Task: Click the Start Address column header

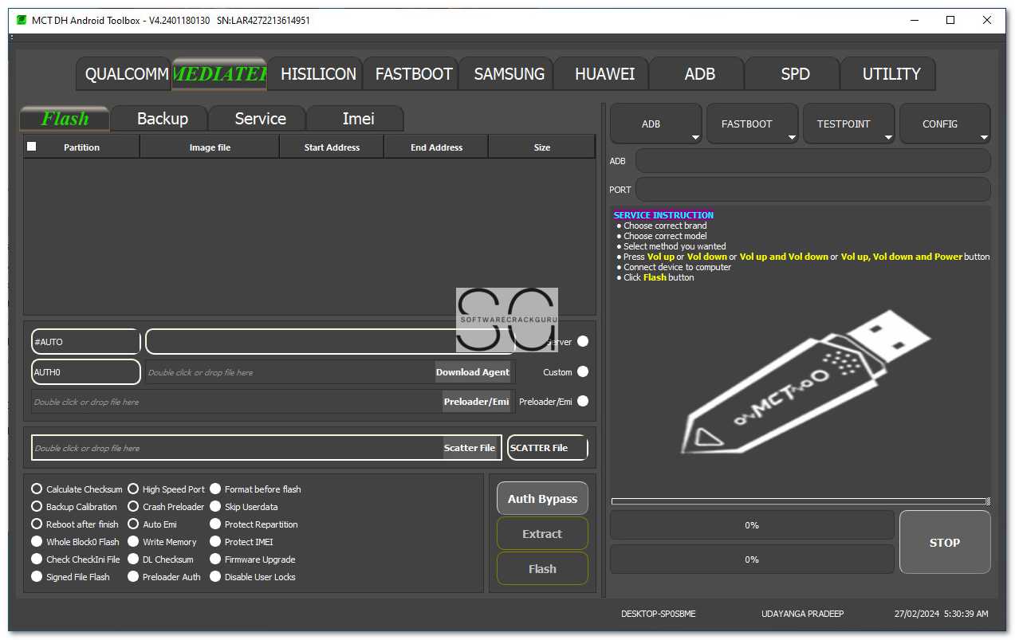Action: pyautogui.click(x=332, y=147)
